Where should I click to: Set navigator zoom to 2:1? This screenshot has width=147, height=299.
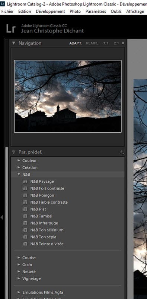(116, 43)
